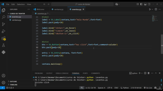This screenshot has width=163, height=91.
Task: Close the eventos.py tab
Action: [x=83, y=9]
